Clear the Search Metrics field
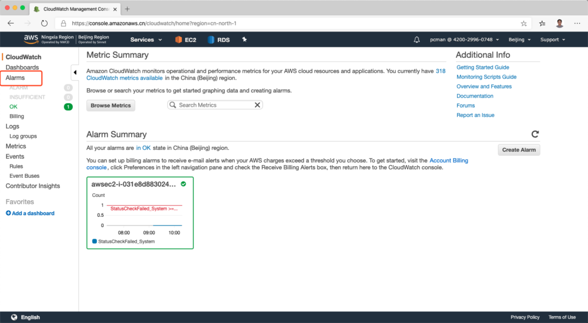The width and height of the screenshot is (588, 323). pos(257,105)
